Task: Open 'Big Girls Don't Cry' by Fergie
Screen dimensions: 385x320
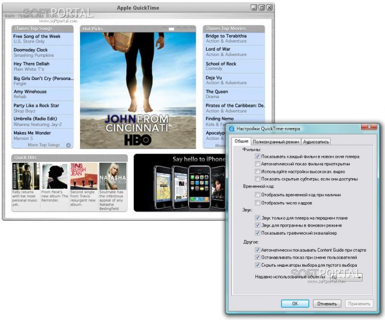Action: coord(43,81)
